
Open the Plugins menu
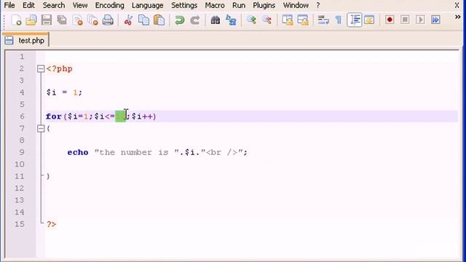pos(264,5)
